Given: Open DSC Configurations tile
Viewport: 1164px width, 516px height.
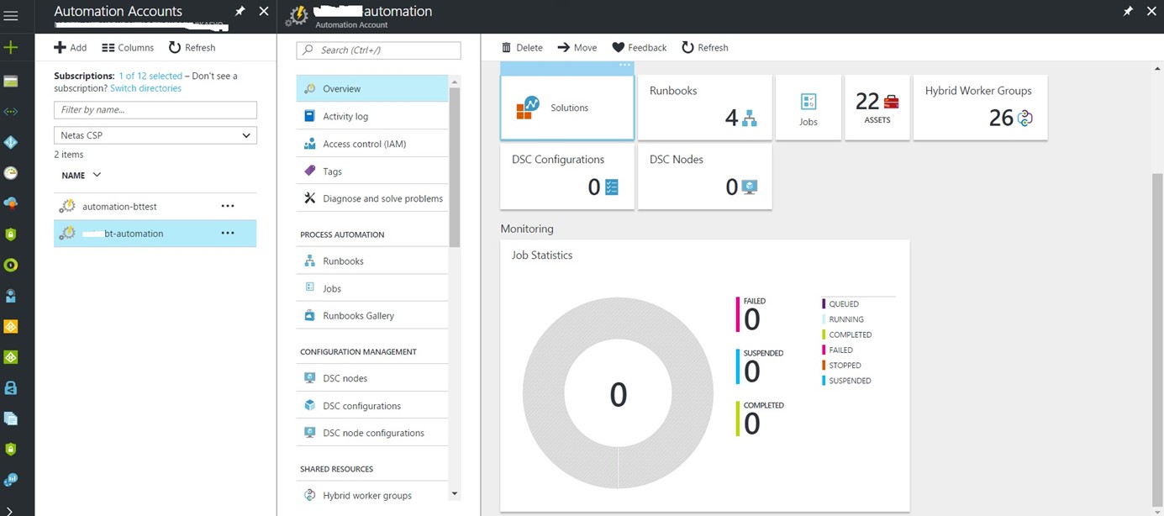Looking at the screenshot, I should (567, 176).
